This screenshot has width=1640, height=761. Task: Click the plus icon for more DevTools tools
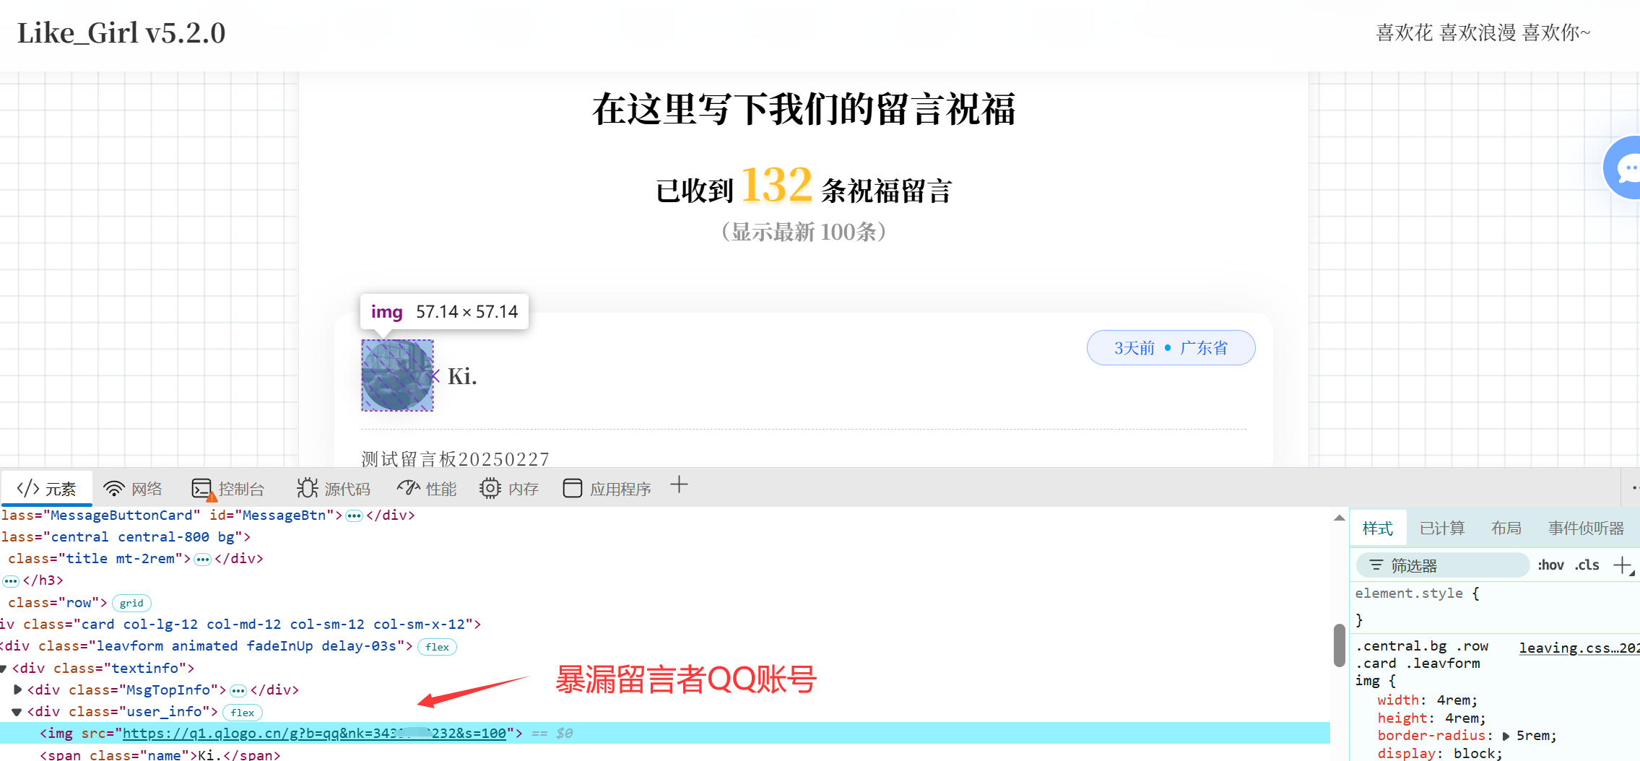tap(679, 485)
